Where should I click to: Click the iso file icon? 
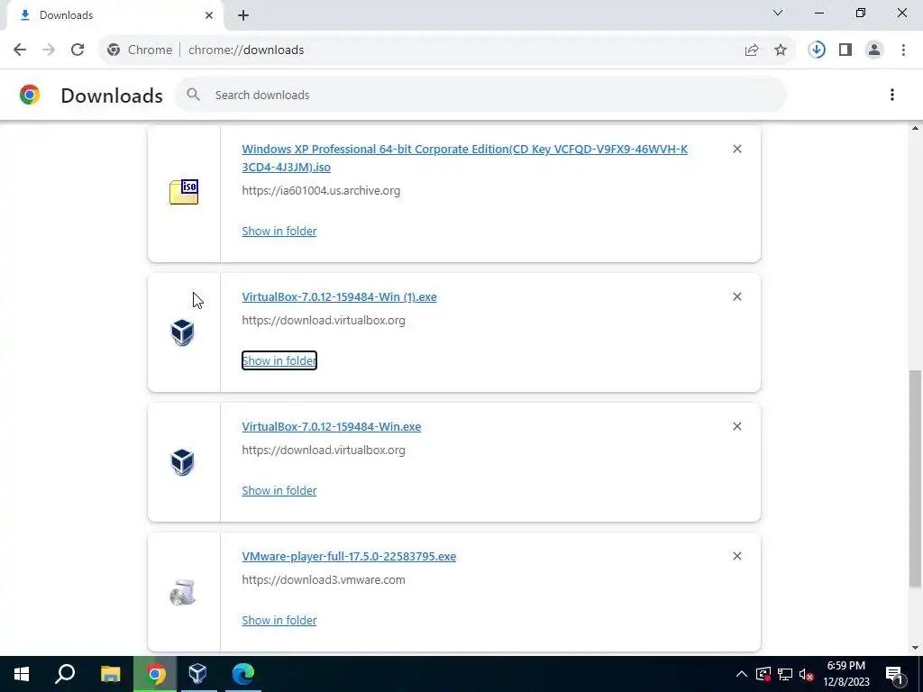click(184, 192)
